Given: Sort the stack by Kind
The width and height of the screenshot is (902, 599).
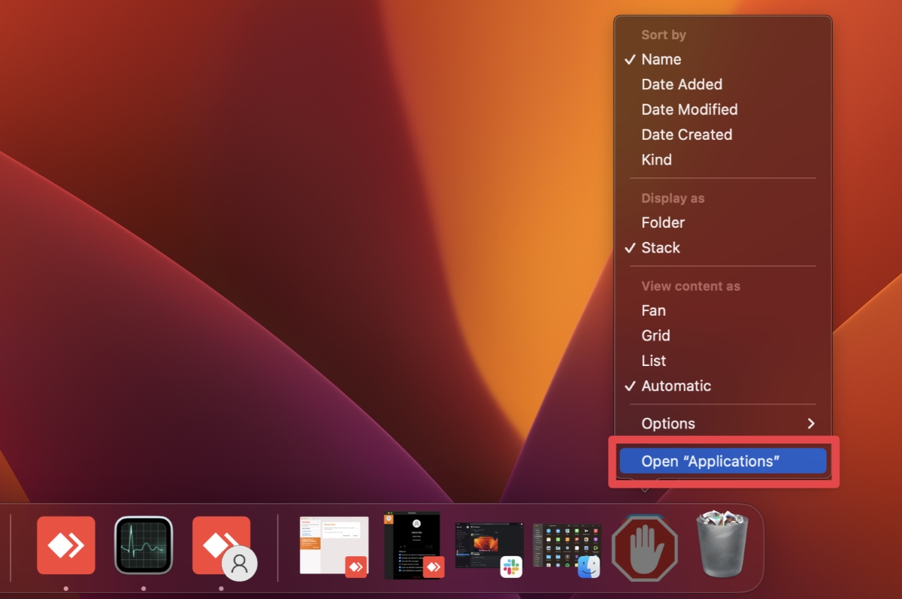Looking at the screenshot, I should point(655,159).
